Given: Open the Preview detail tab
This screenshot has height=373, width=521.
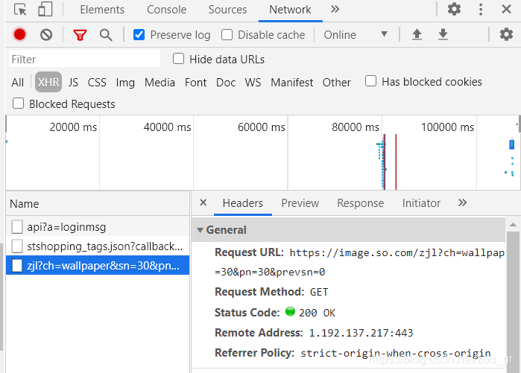Looking at the screenshot, I should point(300,203).
